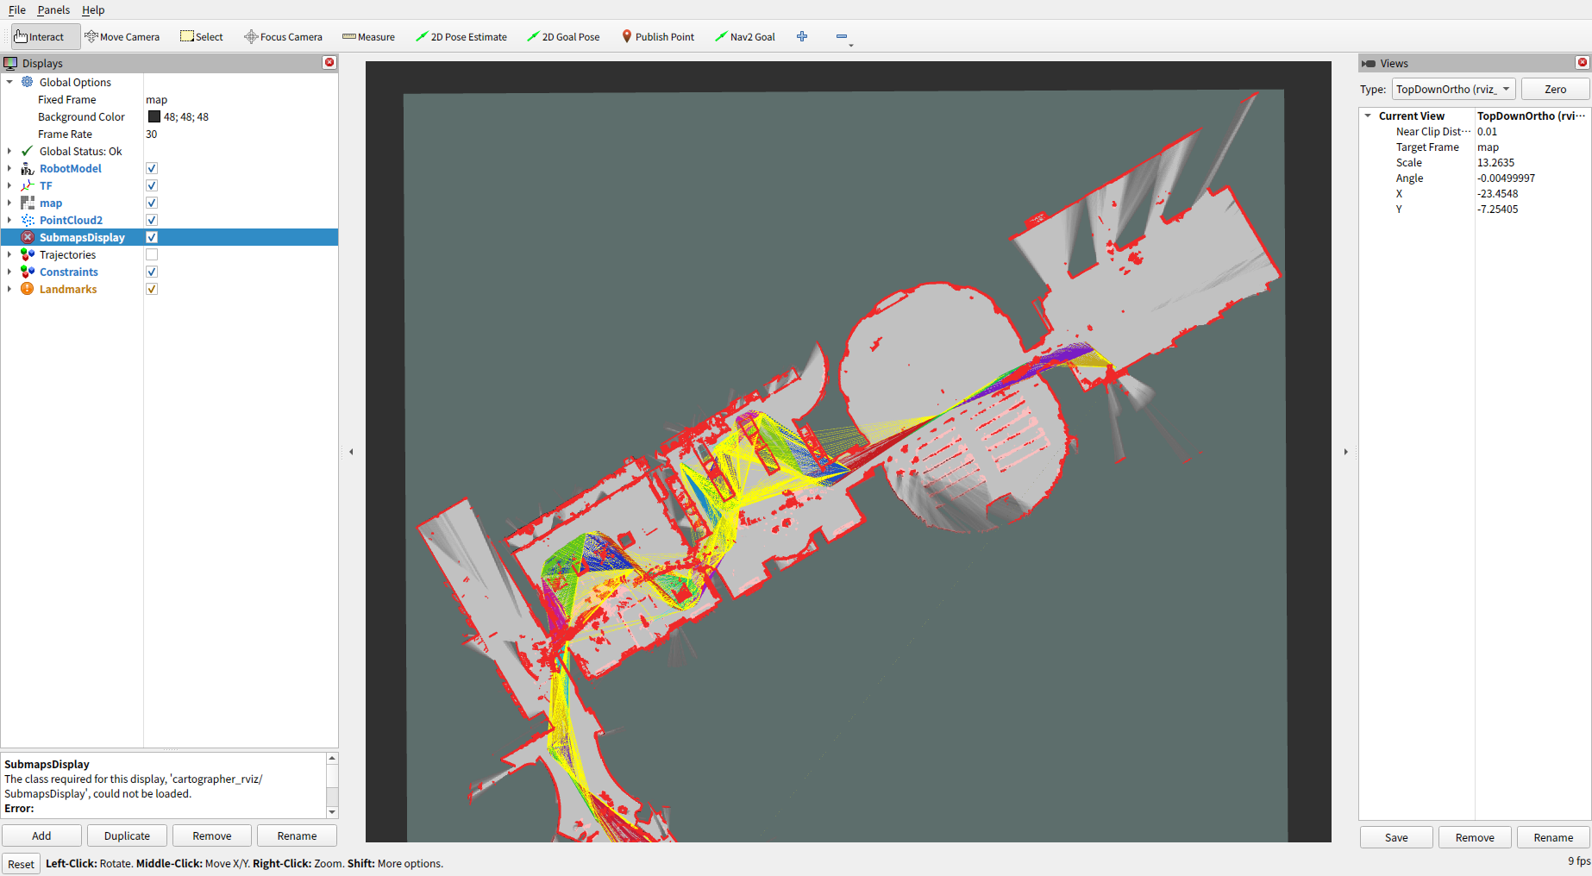Uncheck the RobotModel display
This screenshot has width=1592, height=876.
(151, 168)
